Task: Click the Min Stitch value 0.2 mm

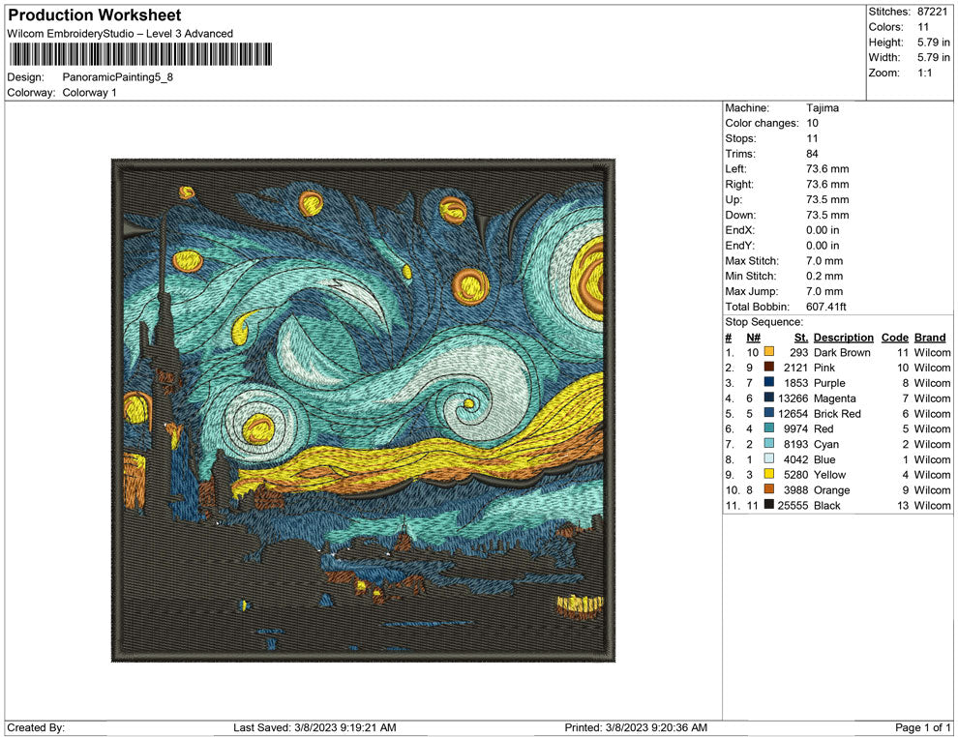Action: pos(824,276)
